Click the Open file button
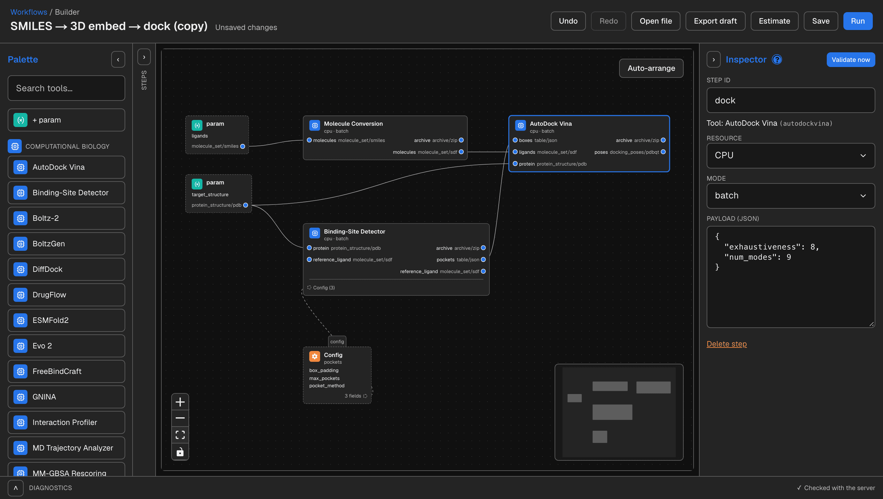 click(656, 21)
